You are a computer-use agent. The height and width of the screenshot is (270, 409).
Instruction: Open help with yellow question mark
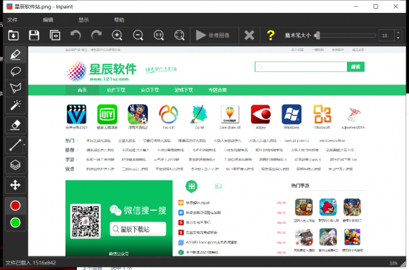271,35
